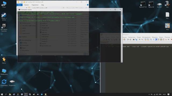Click the round blue app taskbar icon
This screenshot has height=96, width=172.
pyautogui.click(x=42, y=94)
